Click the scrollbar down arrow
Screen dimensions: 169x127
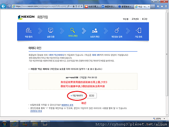coord(167,115)
